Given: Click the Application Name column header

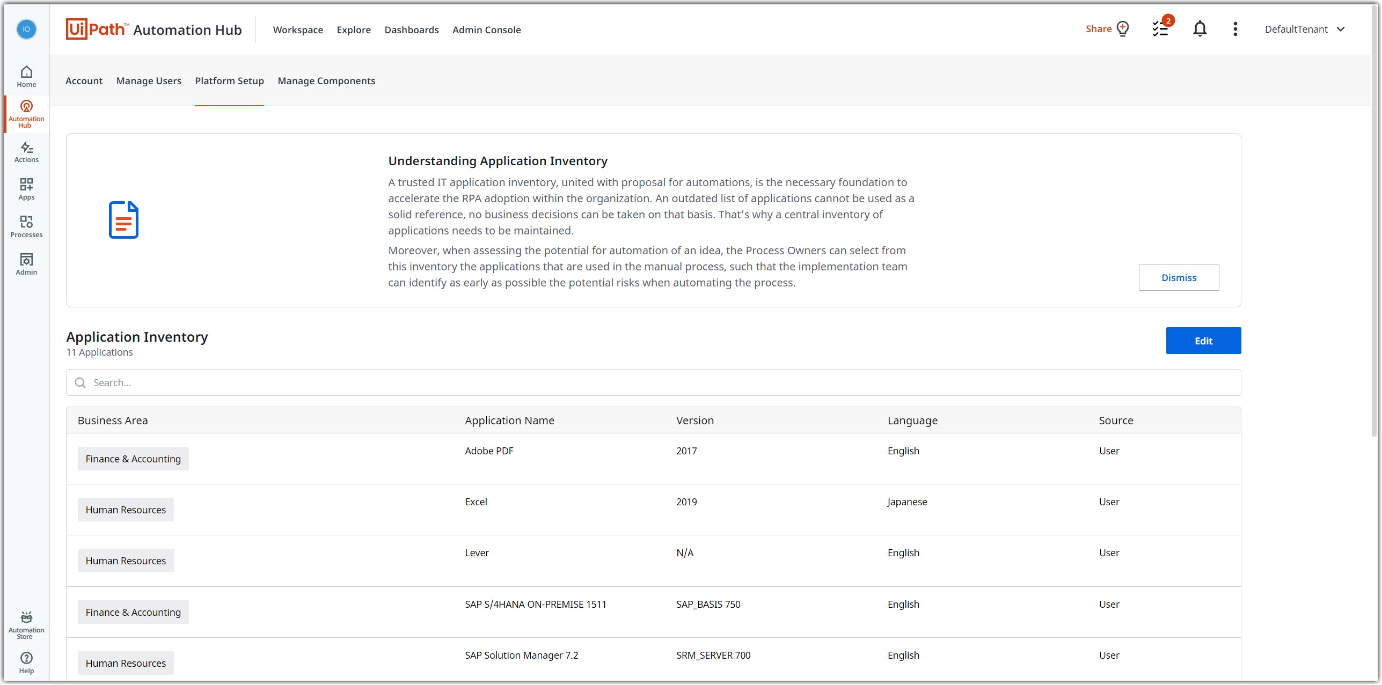Looking at the screenshot, I should coord(509,421).
